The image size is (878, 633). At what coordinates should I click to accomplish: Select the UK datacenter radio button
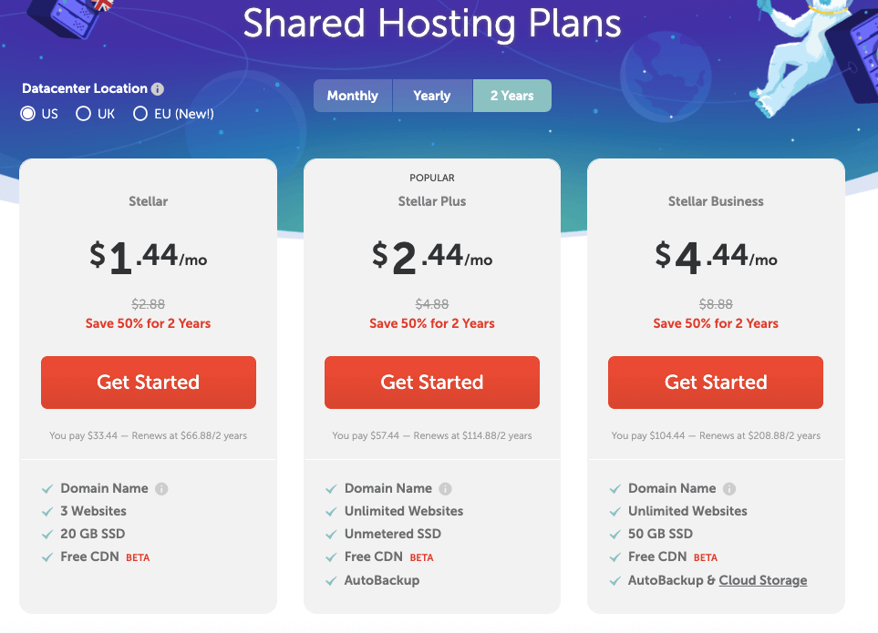click(x=82, y=113)
